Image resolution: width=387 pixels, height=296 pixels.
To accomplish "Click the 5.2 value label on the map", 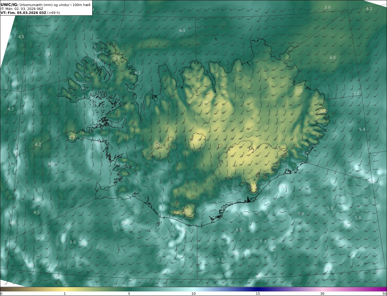I will (x=220, y=260).
